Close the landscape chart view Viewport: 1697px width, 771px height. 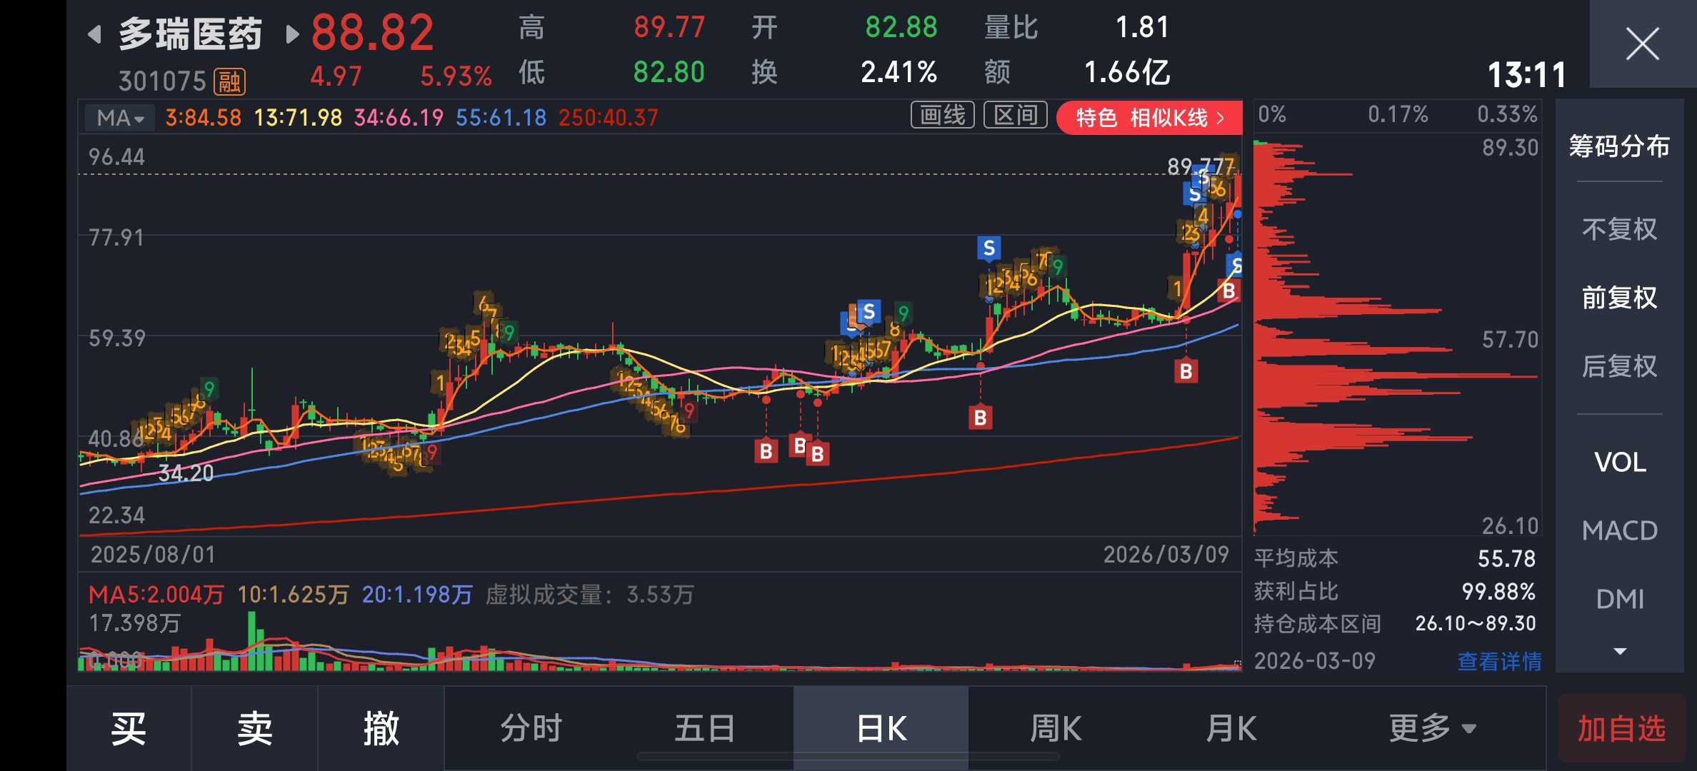point(1642,44)
